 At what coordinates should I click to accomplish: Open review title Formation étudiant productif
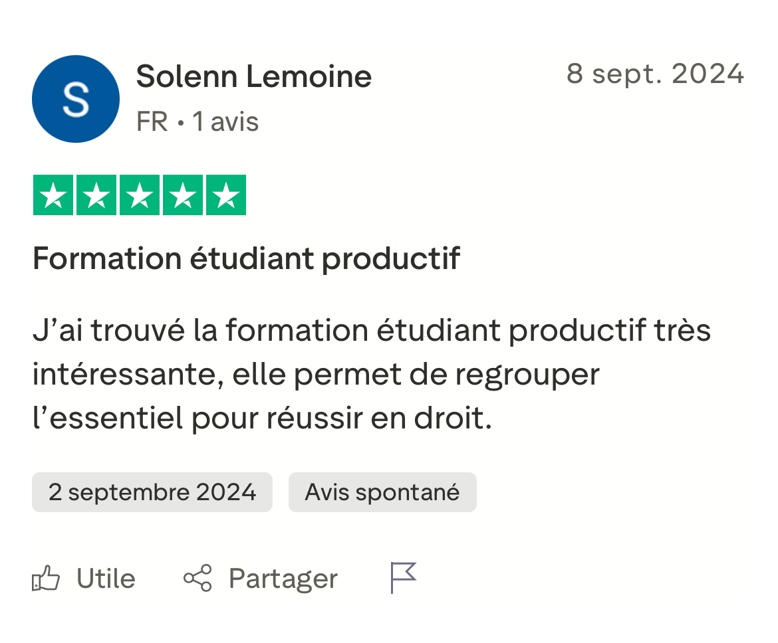pos(247,259)
